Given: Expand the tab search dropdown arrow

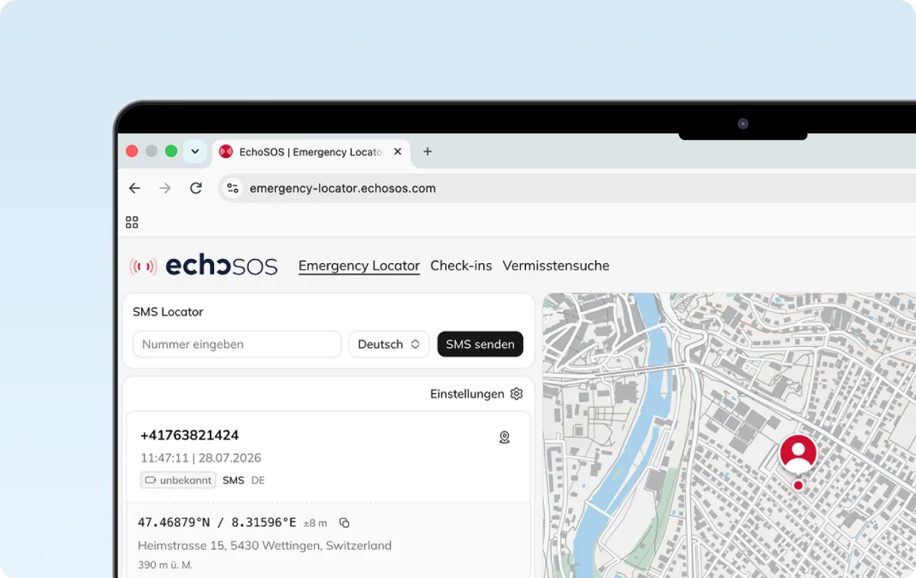Looking at the screenshot, I should pyautogui.click(x=195, y=152).
